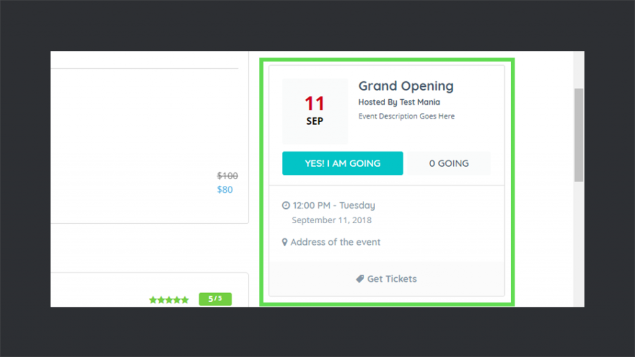Screen dimensions: 635x357
Task: Click the green 5/5 rating badge
Action: click(215, 299)
